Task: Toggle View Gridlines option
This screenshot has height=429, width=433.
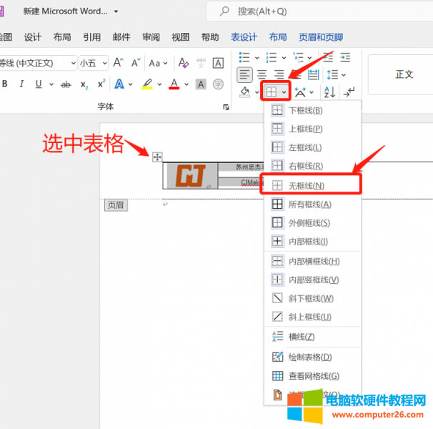Action: click(x=313, y=376)
